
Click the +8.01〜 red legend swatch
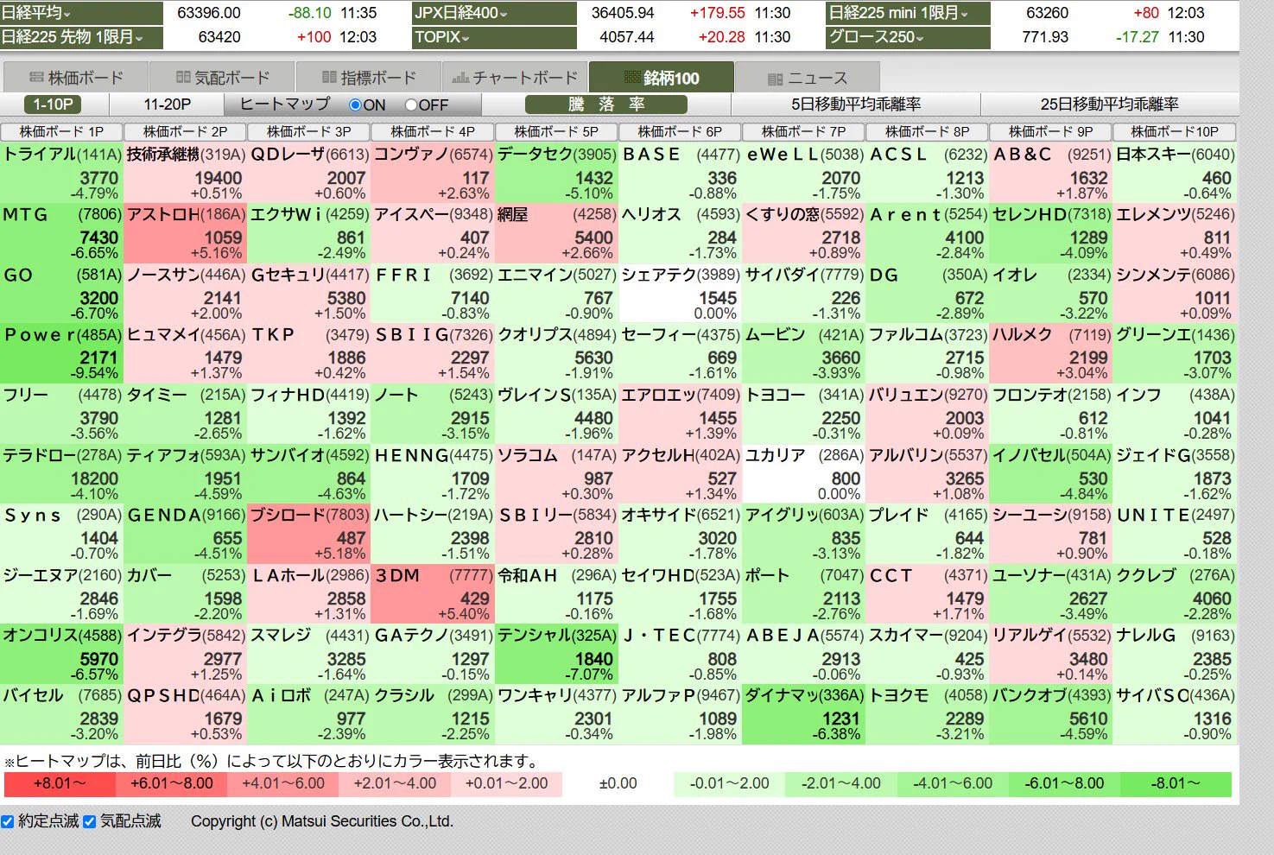click(60, 784)
